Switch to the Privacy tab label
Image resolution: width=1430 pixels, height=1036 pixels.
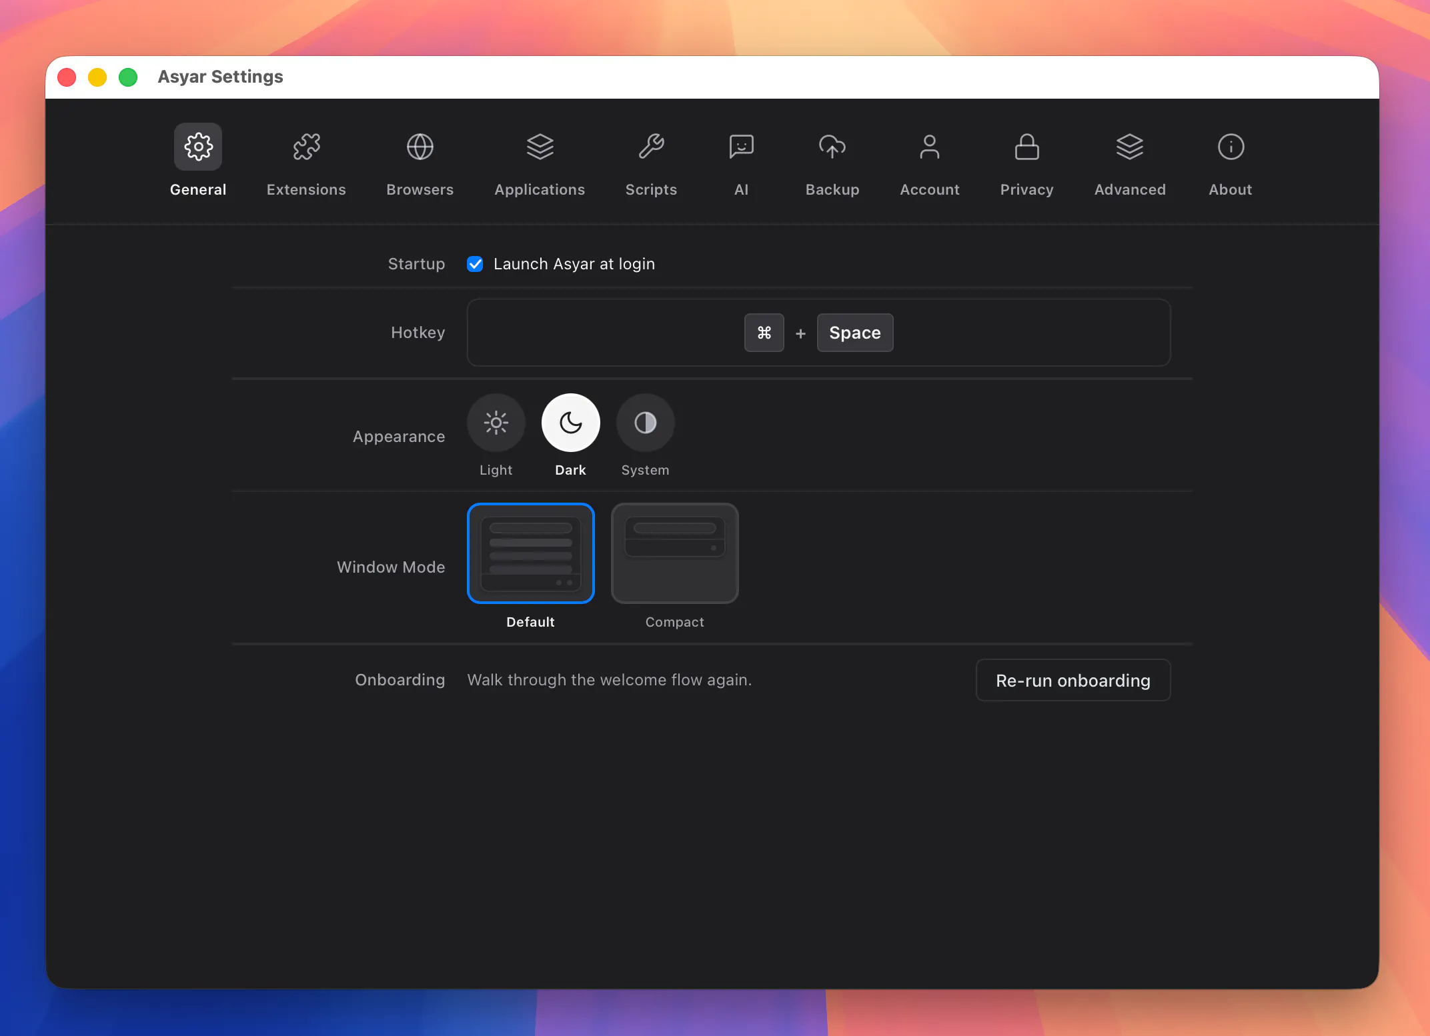point(1027,189)
